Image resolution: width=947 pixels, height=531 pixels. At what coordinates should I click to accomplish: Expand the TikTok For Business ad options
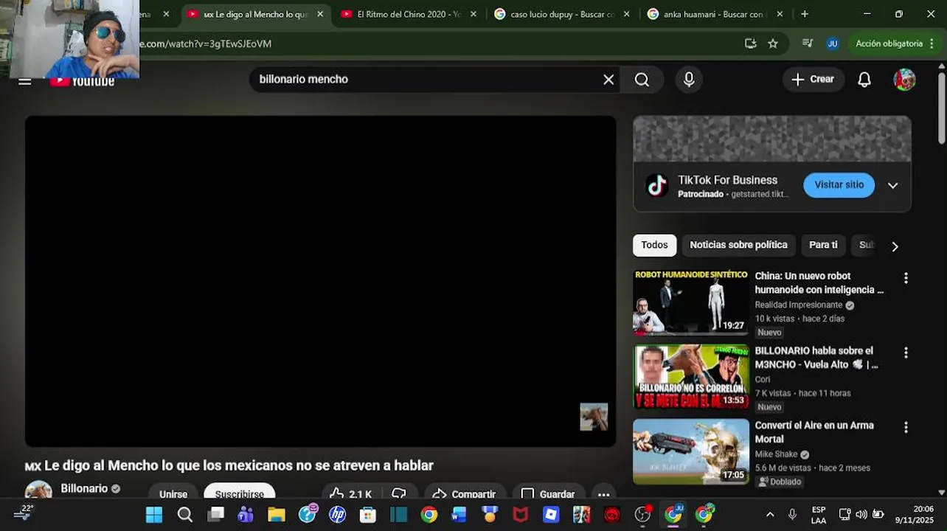point(892,185)
